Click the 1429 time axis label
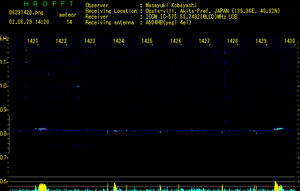300x191 pixels. point(261,41)
